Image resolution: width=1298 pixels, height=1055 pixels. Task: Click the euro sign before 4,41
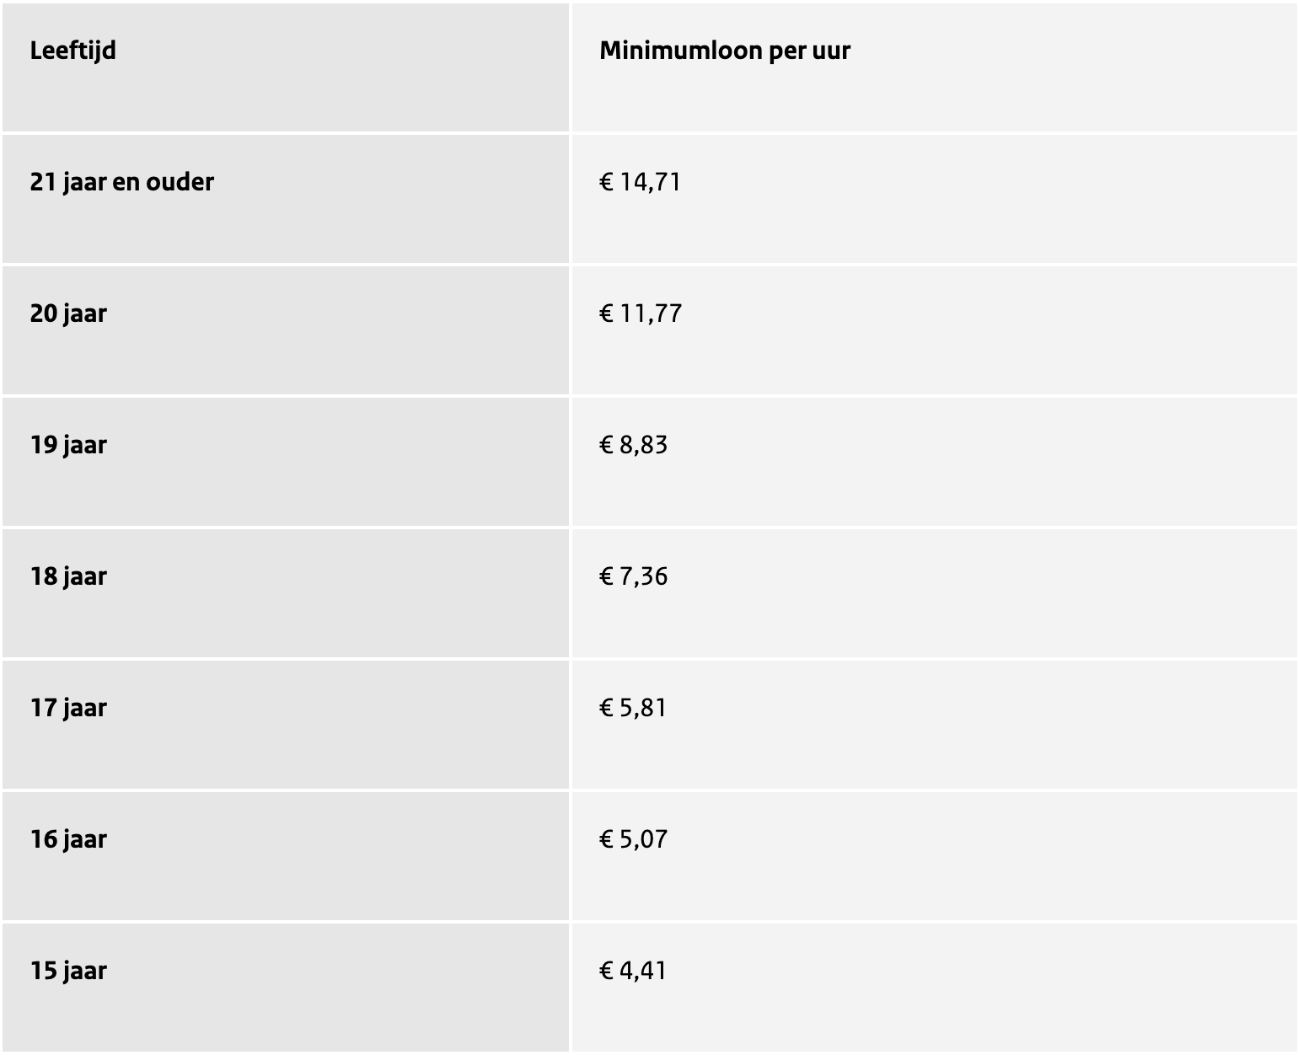point(606,971)
